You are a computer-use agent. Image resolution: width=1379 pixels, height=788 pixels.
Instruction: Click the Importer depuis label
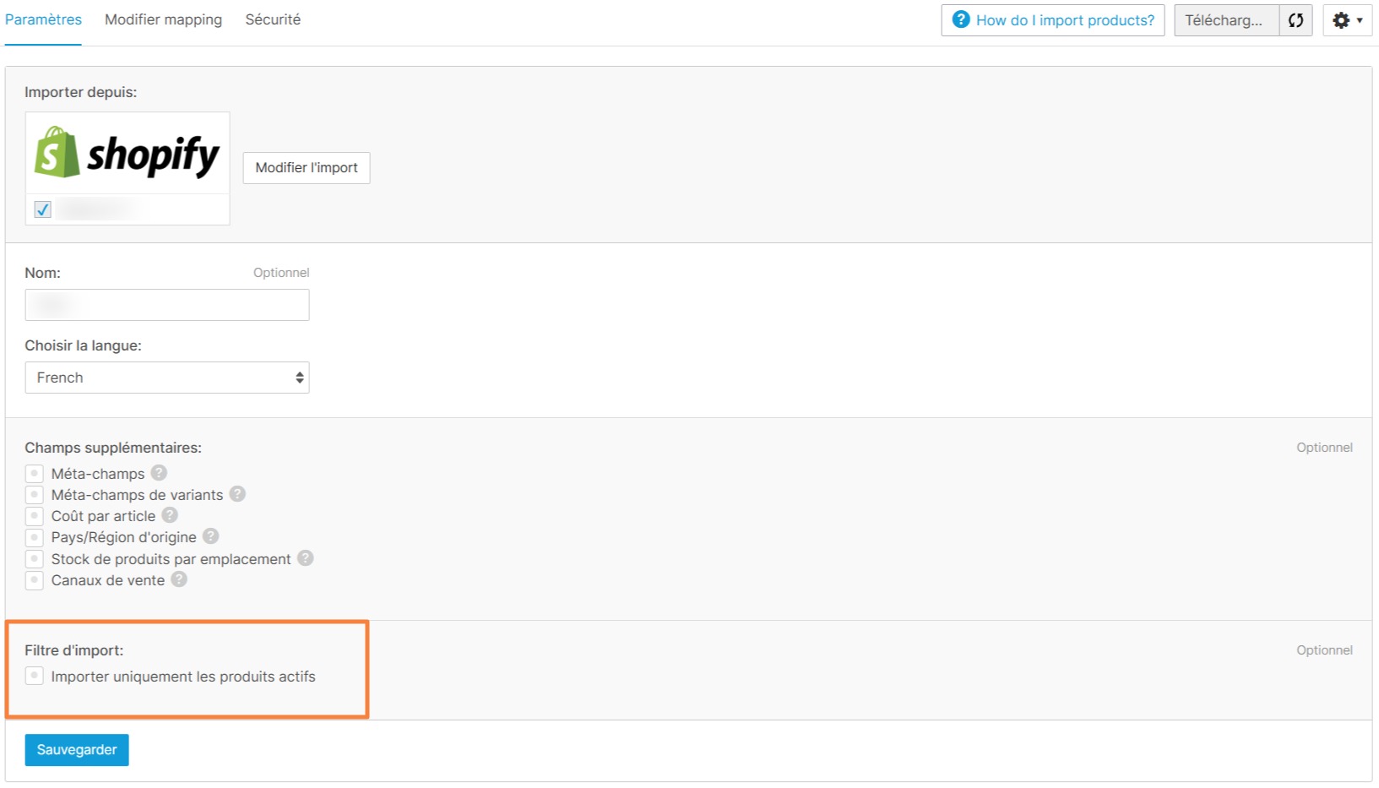[x=80, y=92]
